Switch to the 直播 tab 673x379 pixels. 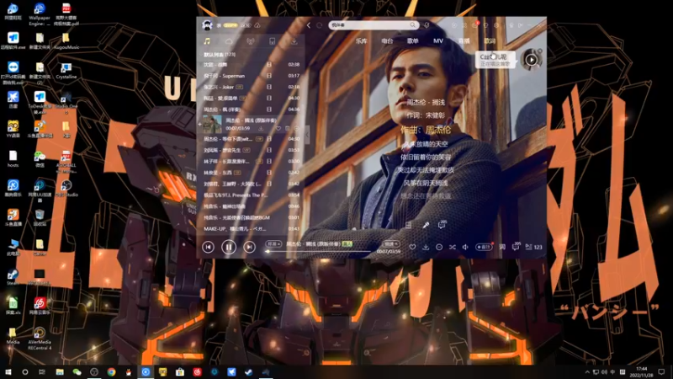[x=464, y=40]
